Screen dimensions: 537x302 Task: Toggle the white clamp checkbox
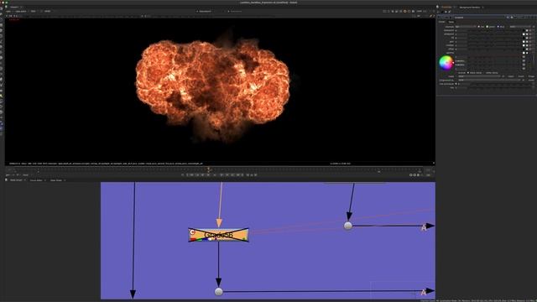click(484, 73)
